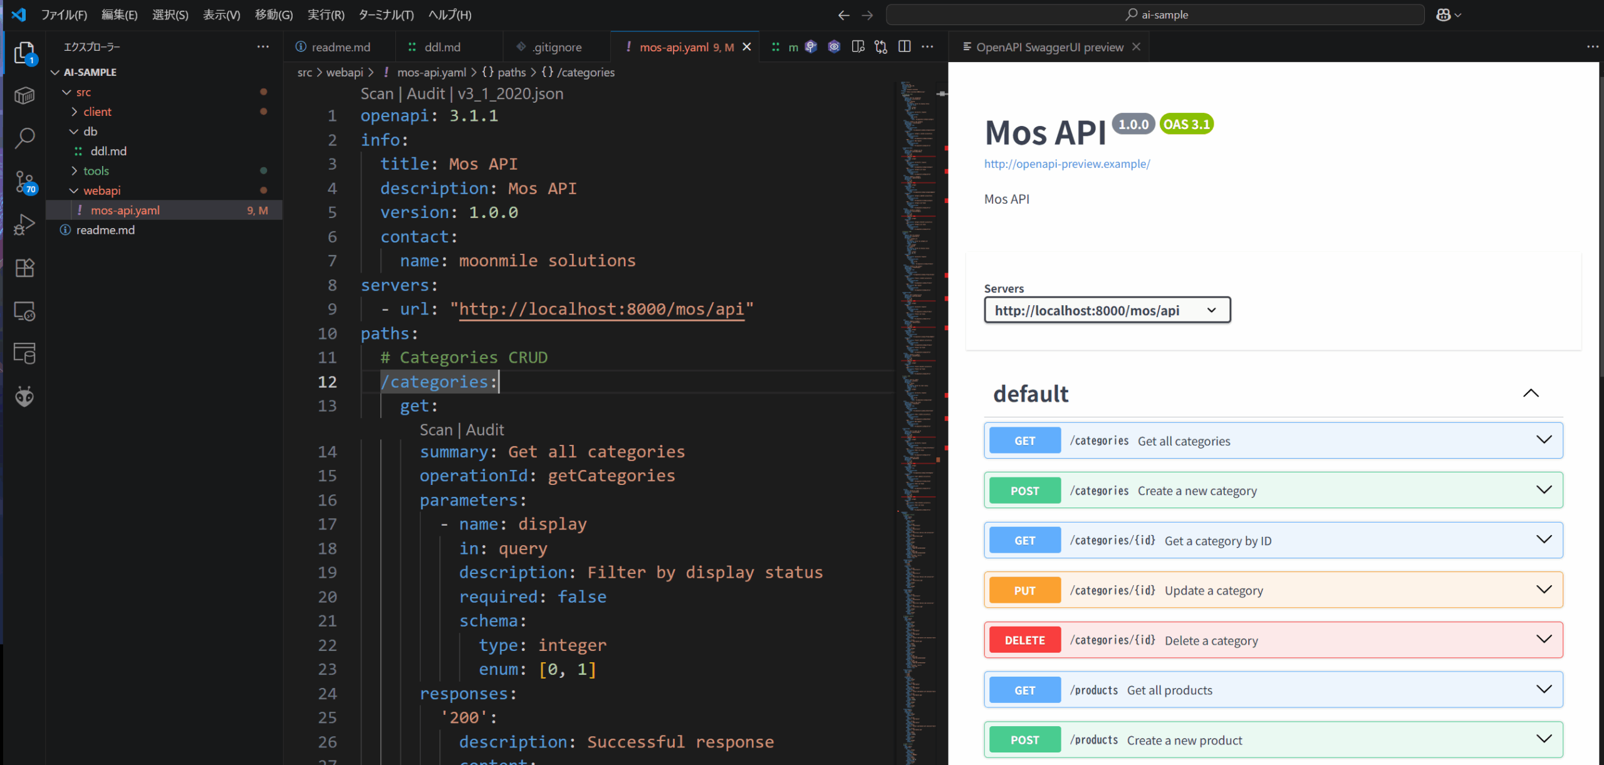
Task: Click the http://openapi-preview.example/ link
Action: (1066, 164)
